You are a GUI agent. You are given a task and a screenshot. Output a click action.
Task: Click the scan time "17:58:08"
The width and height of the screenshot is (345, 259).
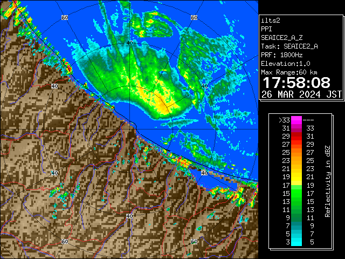coord(296,83)
